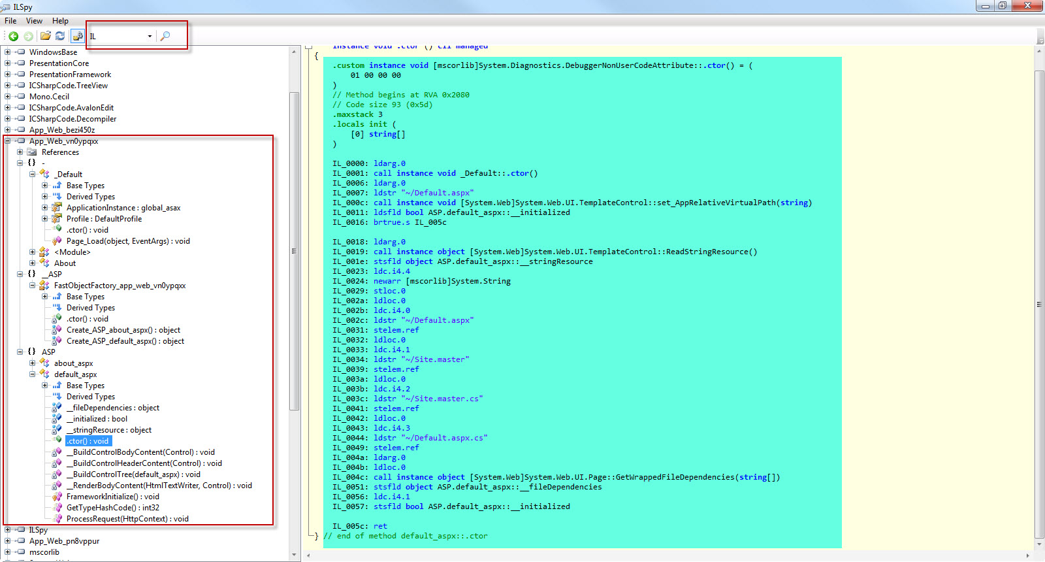The image size is (1045, 562).
Task: Click code view scroll down arrow
Action: coord(1040,544)
